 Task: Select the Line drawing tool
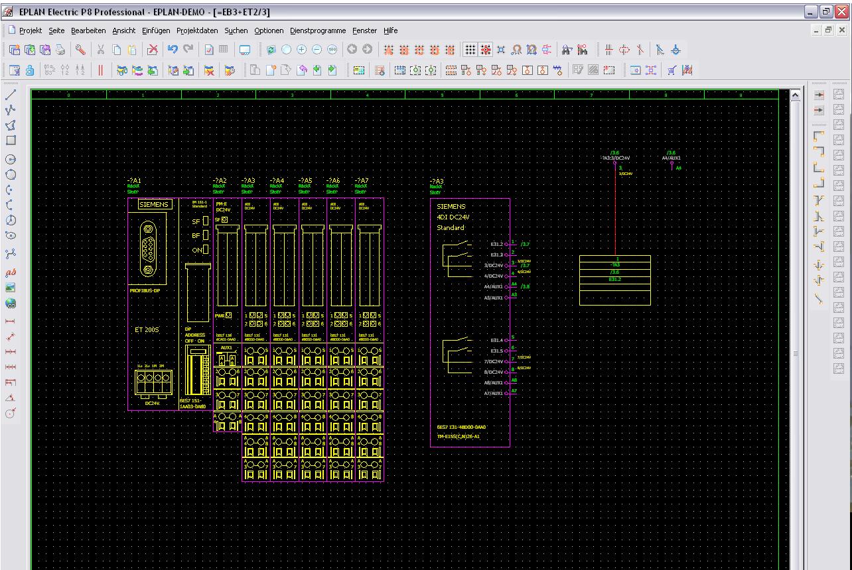click(11, 95)
